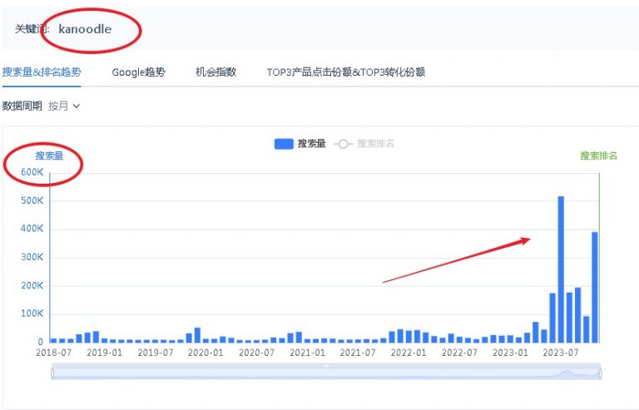The height and width of the screenshot is (410, 639).
Task: Click the 2020-01 x-axis label
Action: click(x=206, y=353)
